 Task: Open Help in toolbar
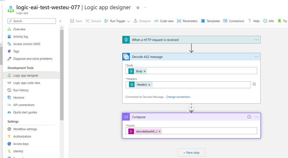[x=254, y=21]
